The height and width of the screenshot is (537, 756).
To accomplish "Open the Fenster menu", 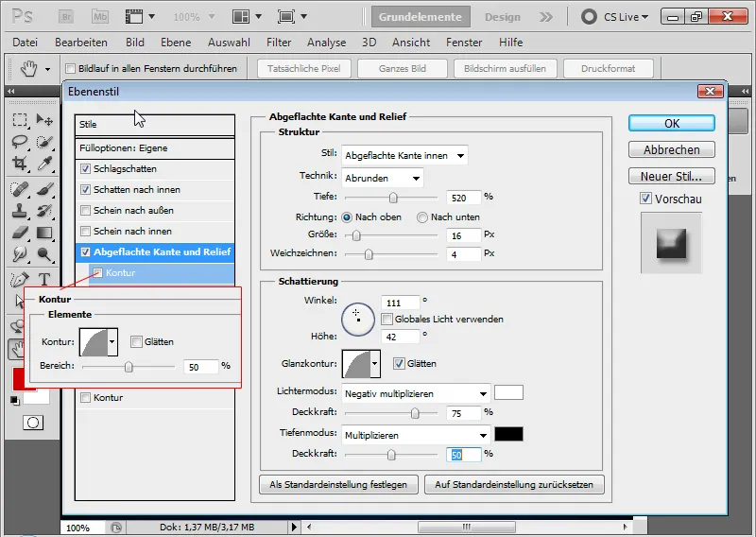I will pyautogui.click(x=464, y=43).
